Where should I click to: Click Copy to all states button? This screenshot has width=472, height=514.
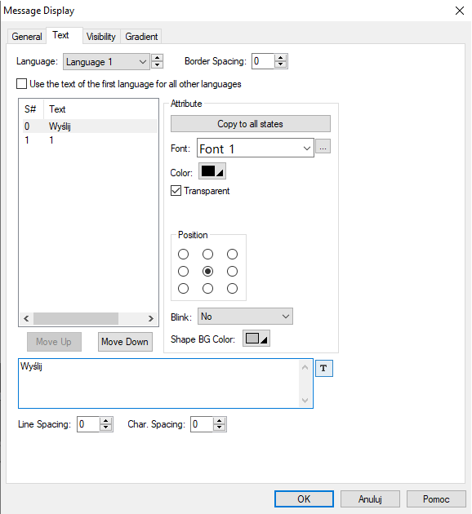point(250,123)
